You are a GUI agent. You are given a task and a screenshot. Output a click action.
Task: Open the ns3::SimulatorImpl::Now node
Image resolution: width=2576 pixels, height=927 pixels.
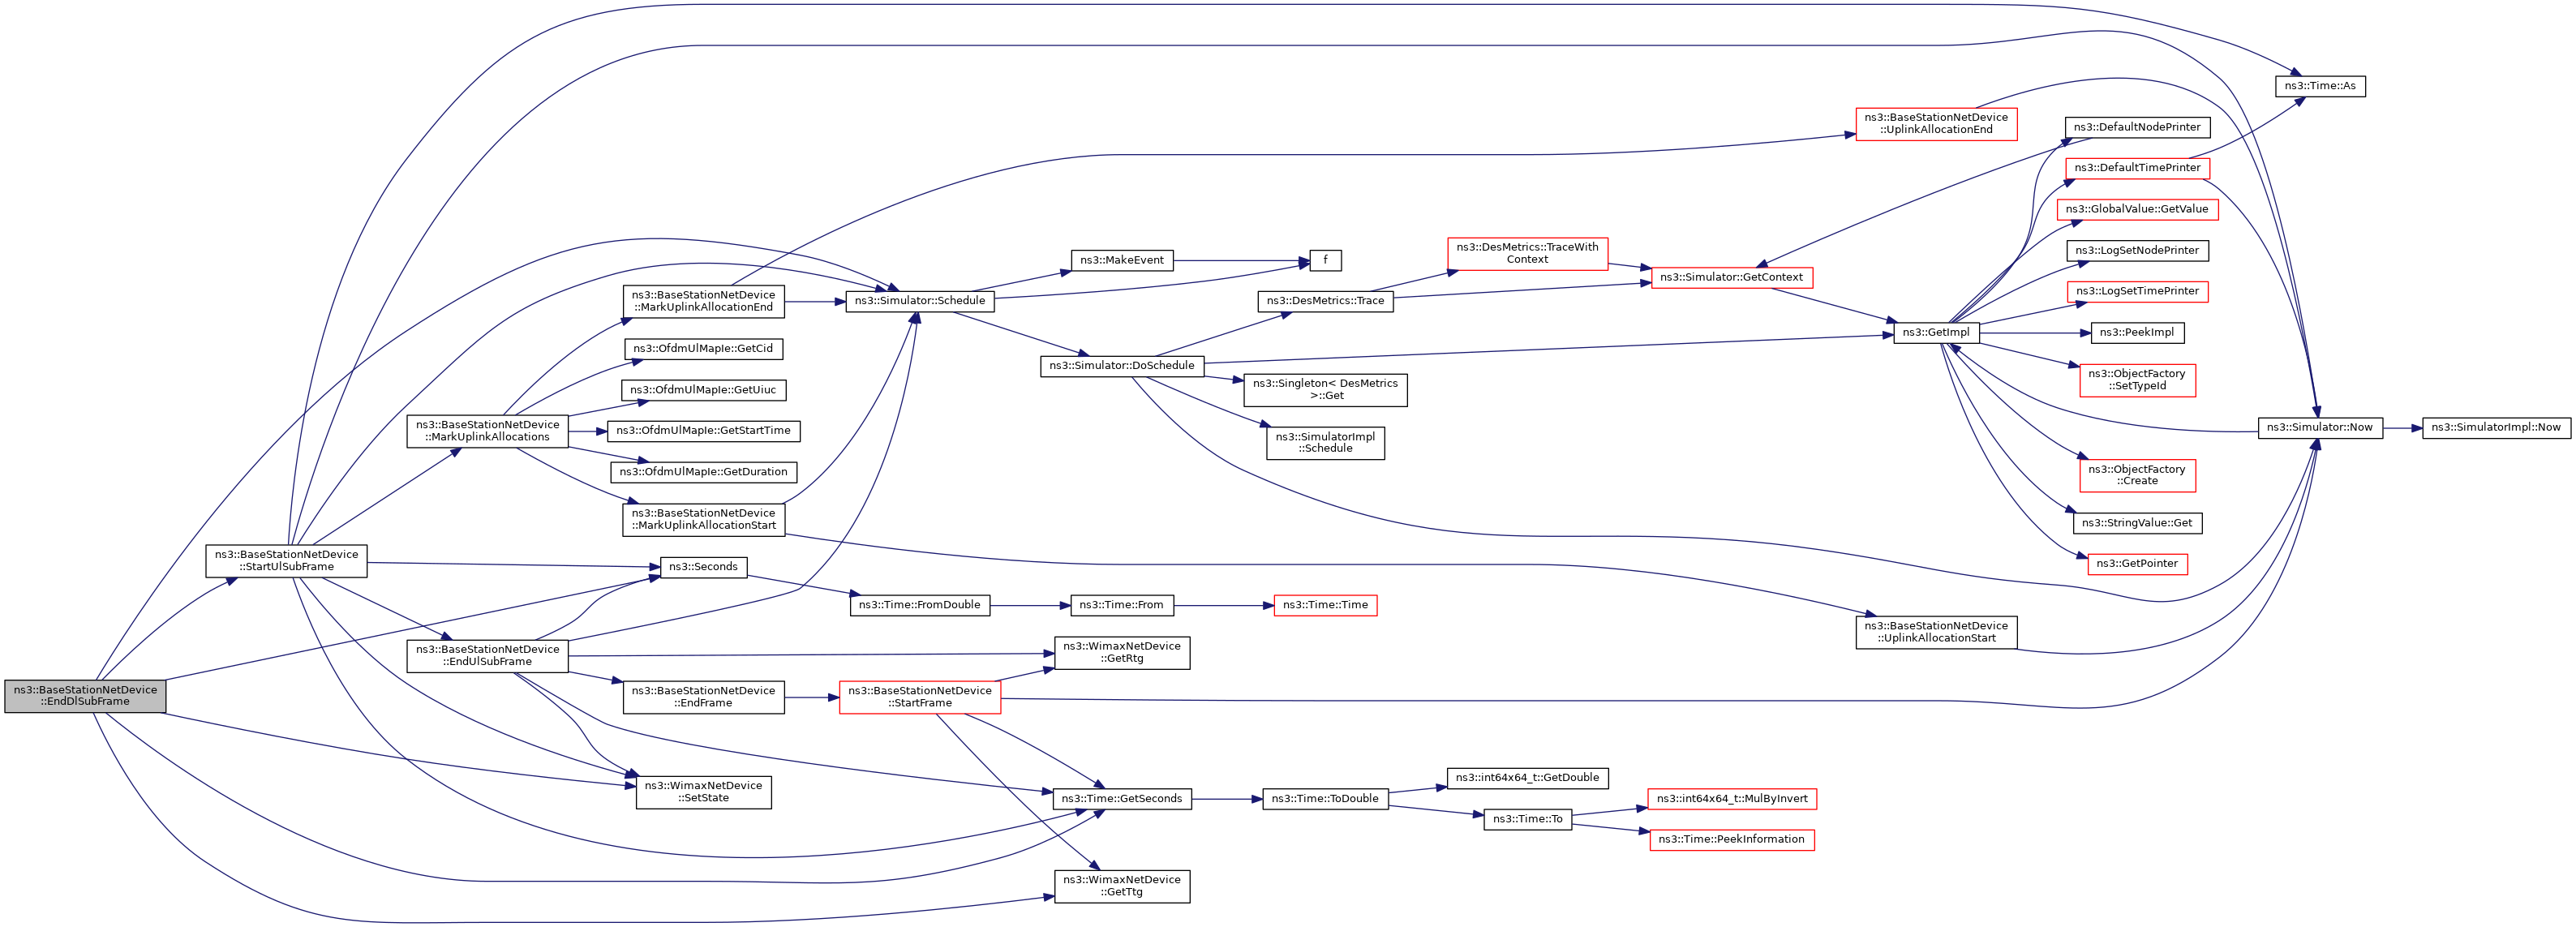(2497, 428)
